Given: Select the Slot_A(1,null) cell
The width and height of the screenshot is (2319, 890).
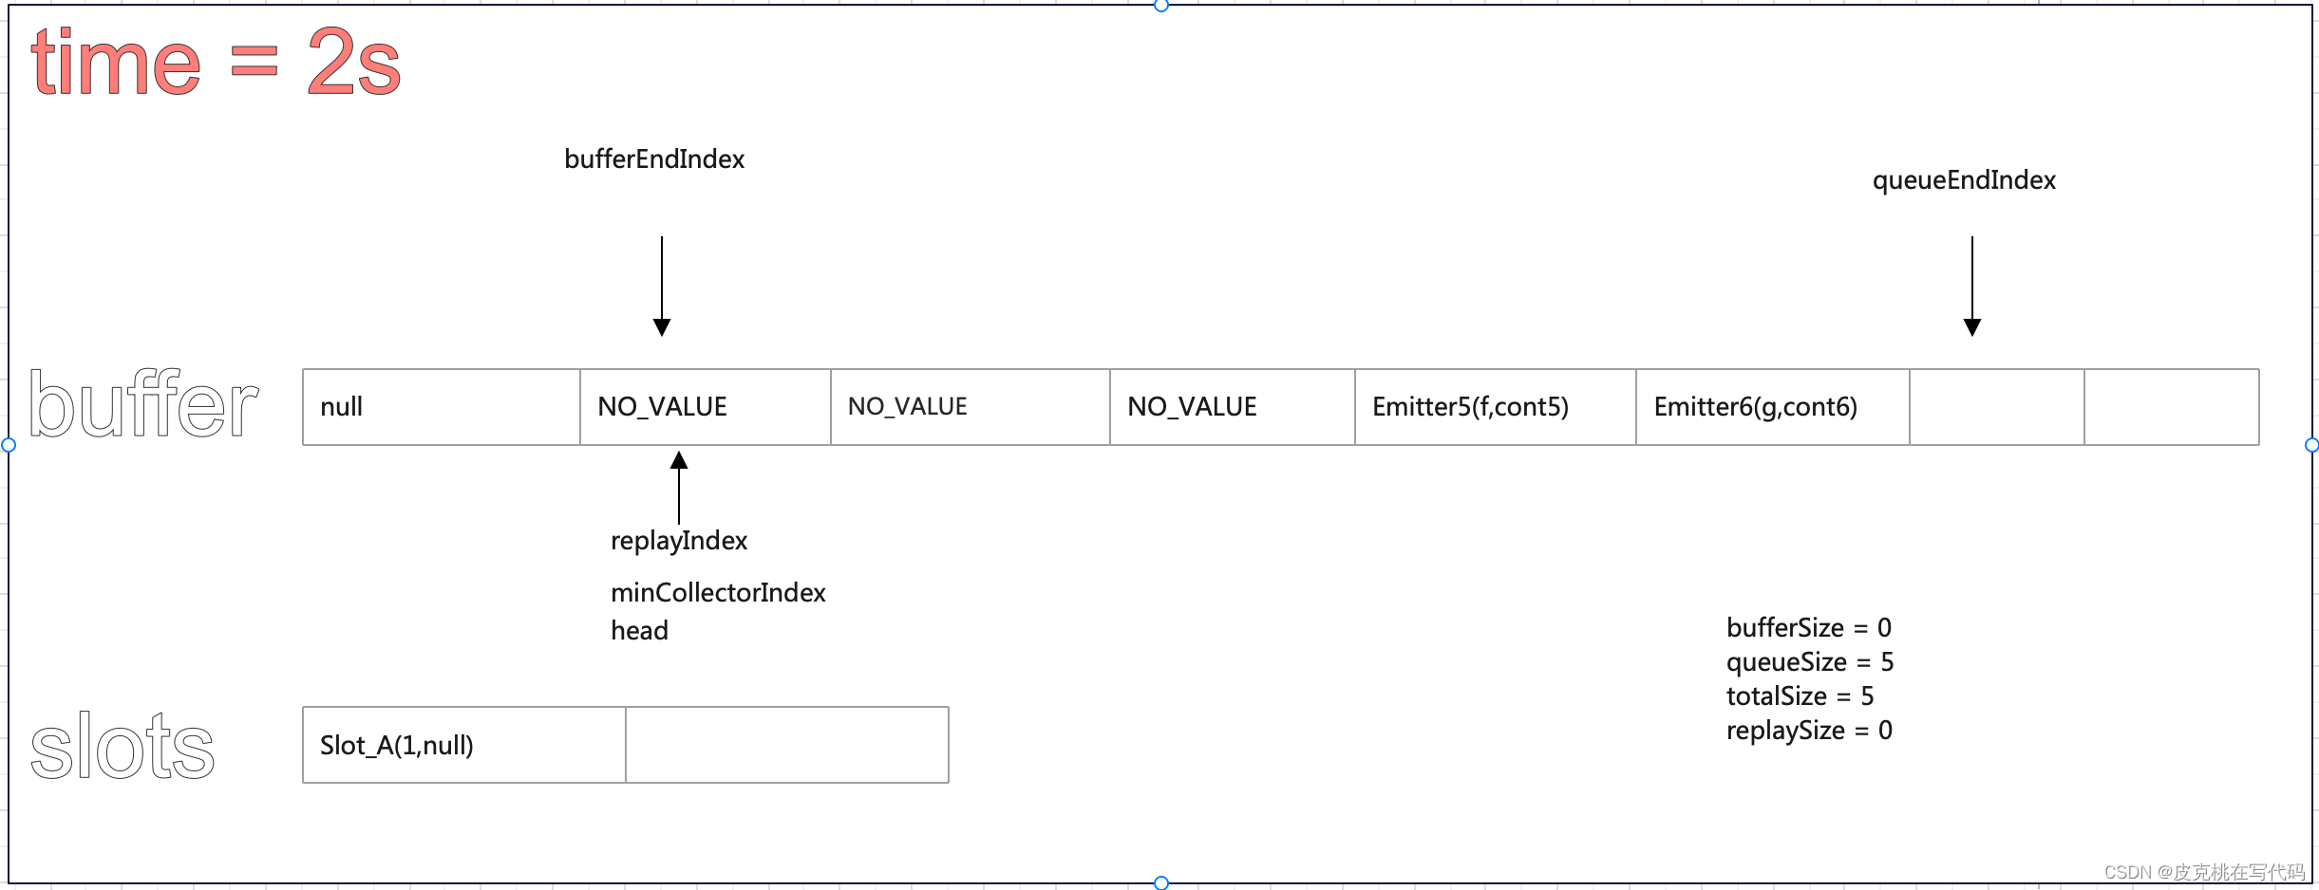Looking at the screenshot, I should coord(464,745).
